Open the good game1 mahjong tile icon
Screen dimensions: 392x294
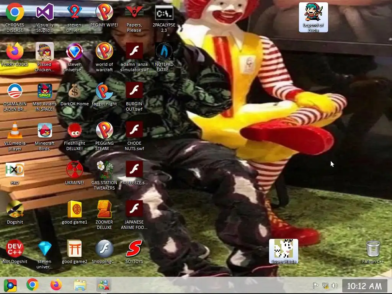[x=74, y=212]
